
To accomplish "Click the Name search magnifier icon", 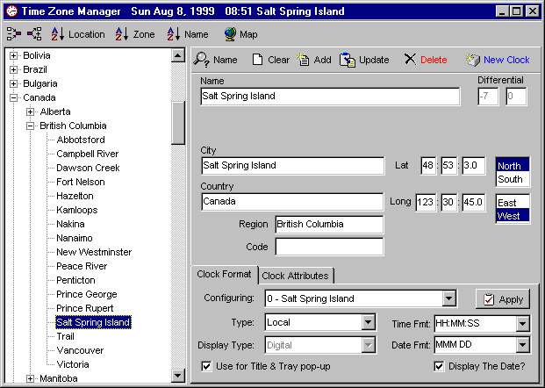I will pyautogui.click(x=201, y=60).
